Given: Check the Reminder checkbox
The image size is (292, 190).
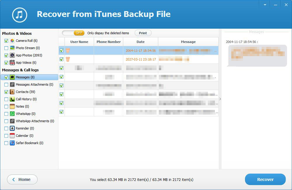Looking at the screenshot, I should tap(6, 128).
